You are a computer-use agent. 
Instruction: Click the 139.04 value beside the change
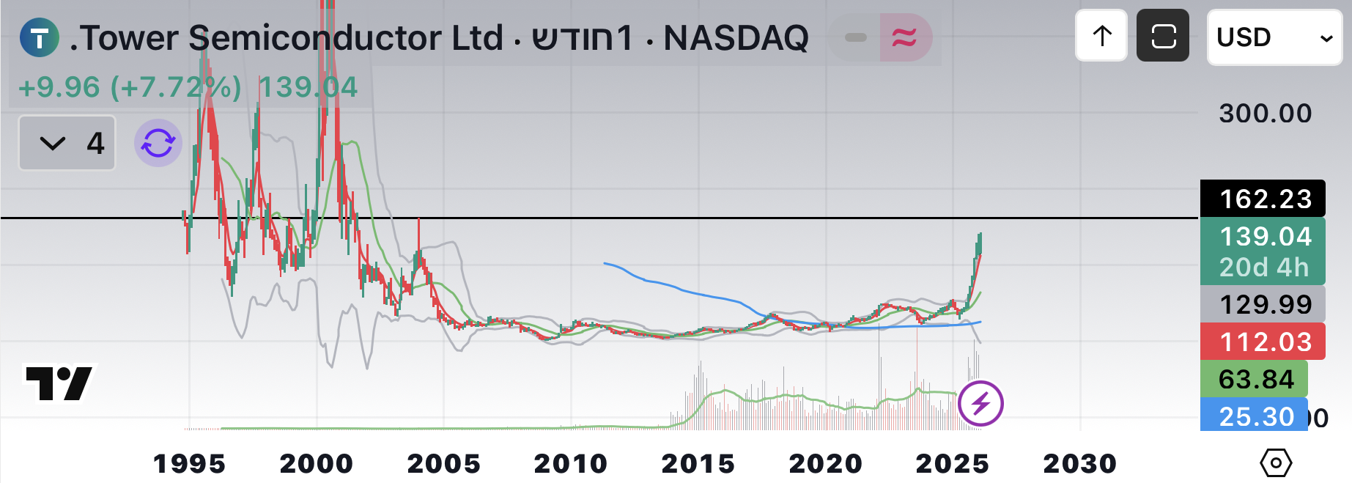(x=309, y=87)
